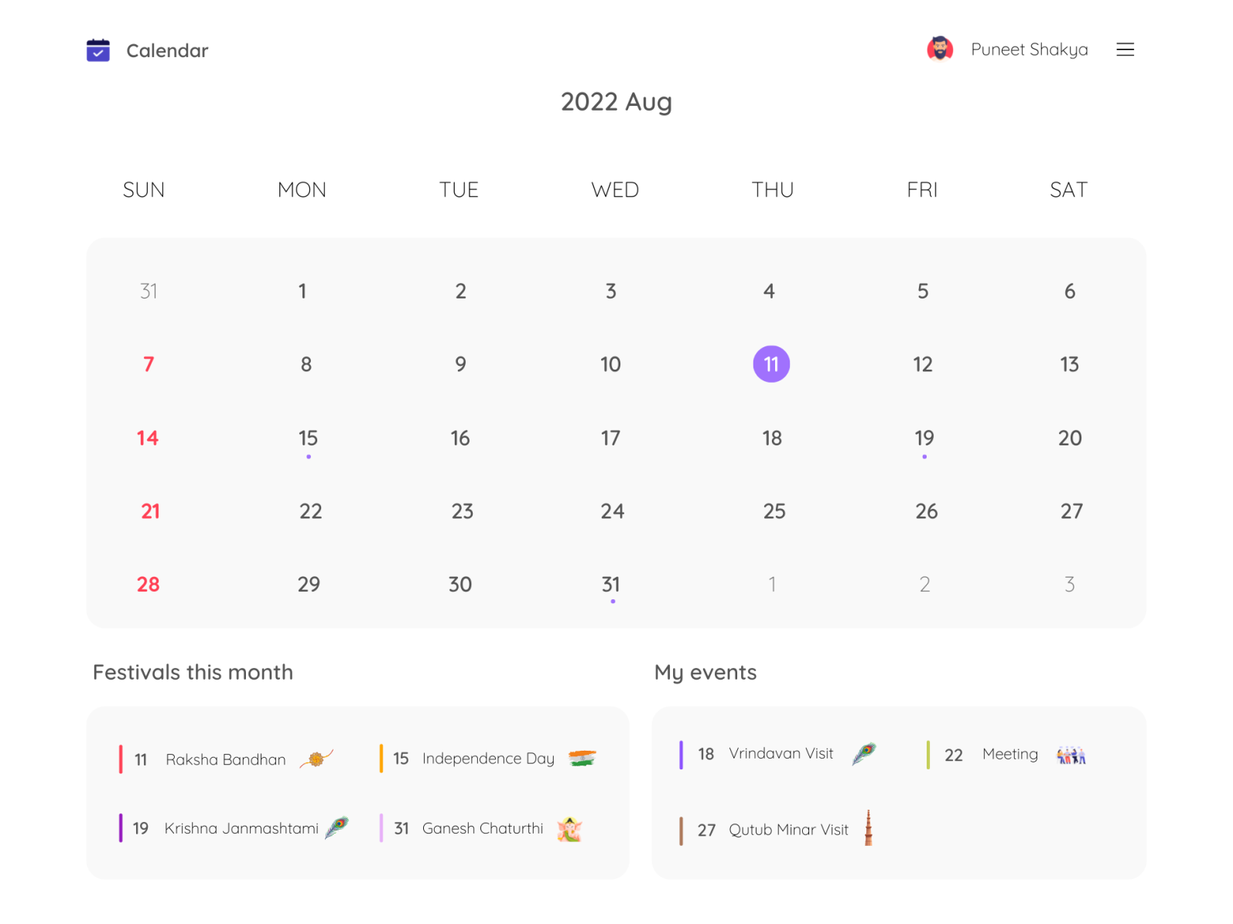Click Independence Day orange color bar
This screenshot has height=924, width=1233.
(x=381, y=759)
